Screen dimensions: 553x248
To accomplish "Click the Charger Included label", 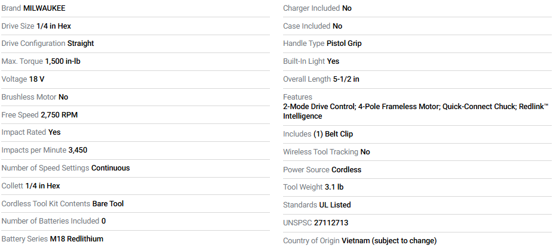I will (x=311, y=8).
